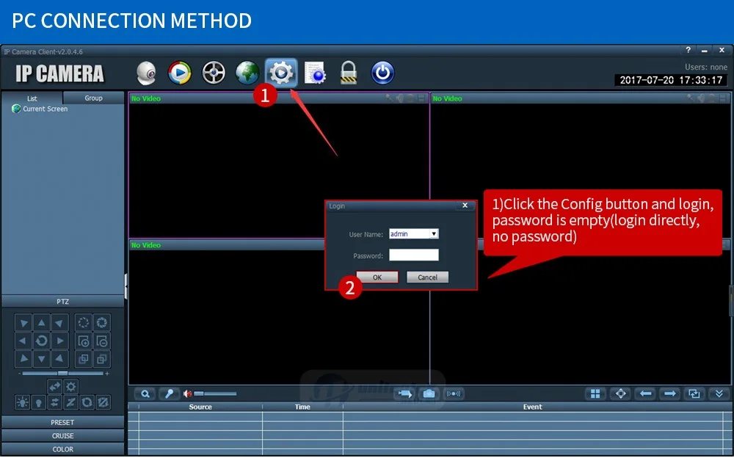Expand the COLOR panel

62,450
